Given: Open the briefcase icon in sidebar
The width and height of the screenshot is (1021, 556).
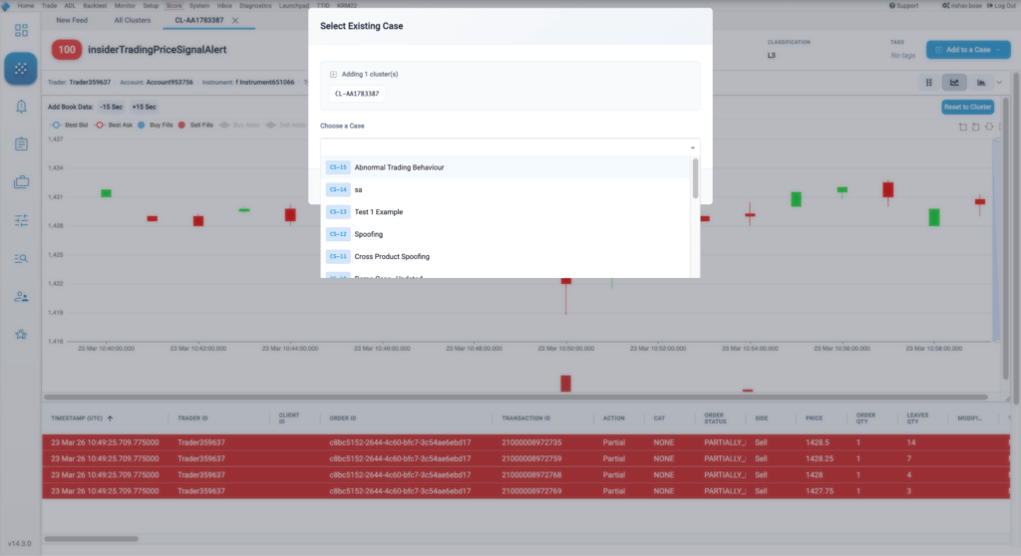Looking at the screenshot, I should 21,181.
